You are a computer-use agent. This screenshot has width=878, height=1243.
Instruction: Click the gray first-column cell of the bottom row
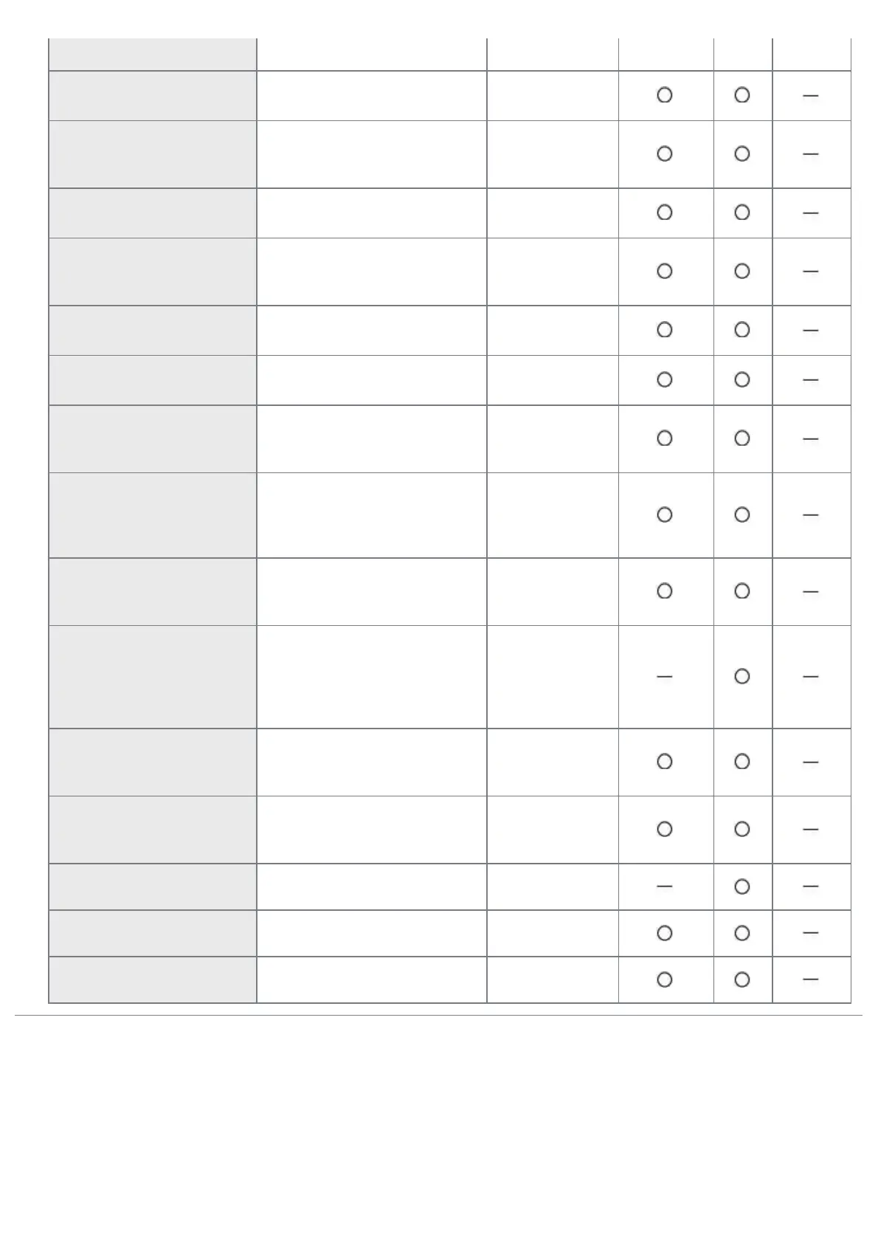[153, 979]
